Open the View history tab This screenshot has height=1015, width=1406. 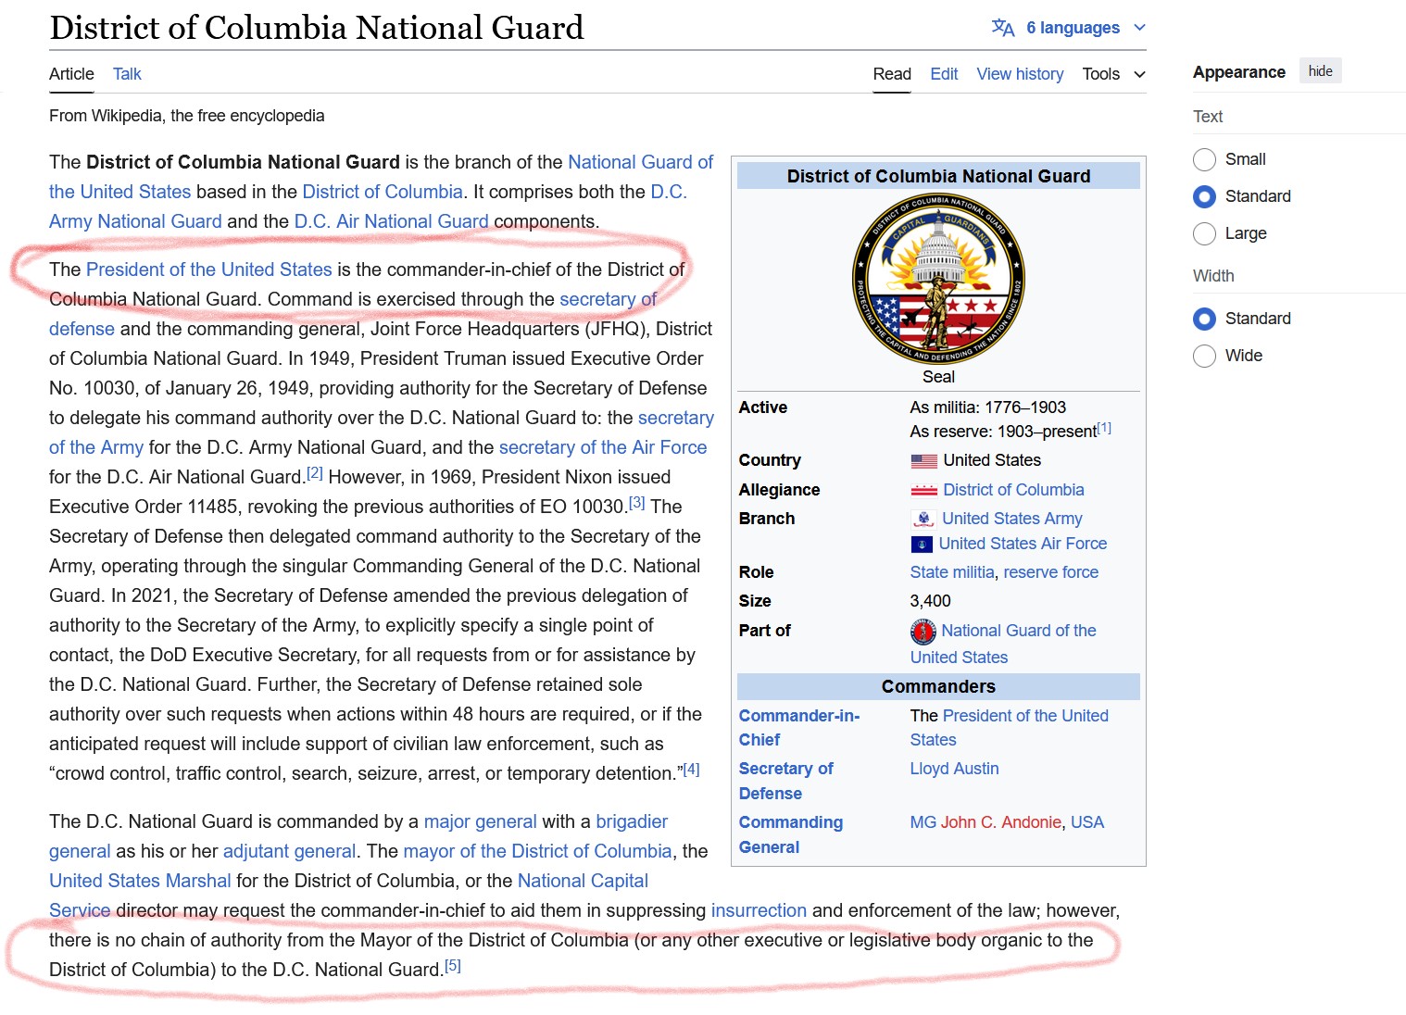click(x=1020, y=74)
